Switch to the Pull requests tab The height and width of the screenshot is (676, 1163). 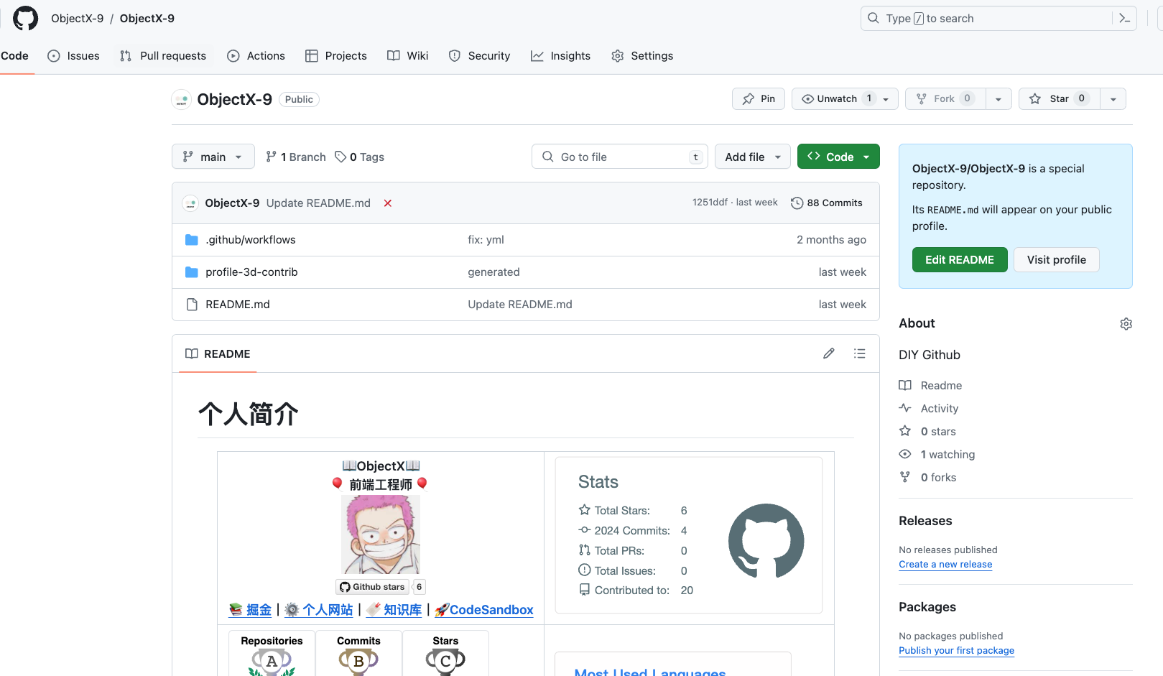click(163, 56)
